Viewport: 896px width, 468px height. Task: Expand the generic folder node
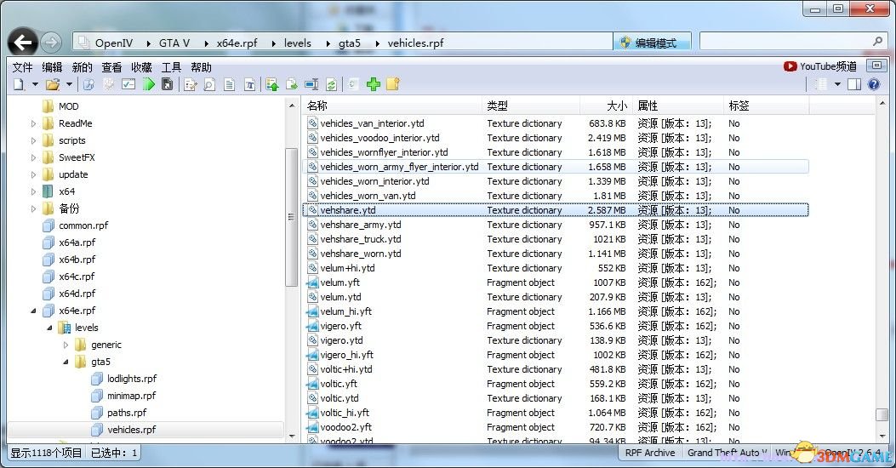tap(66, 345)
